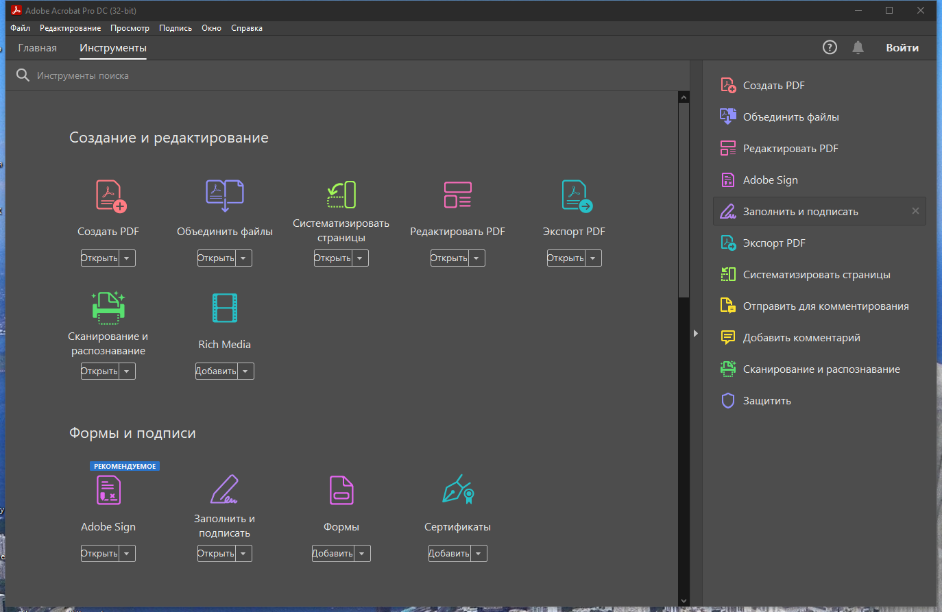942x612 pixels.
Task: Open the Справка menu
Action: point(247,28)
